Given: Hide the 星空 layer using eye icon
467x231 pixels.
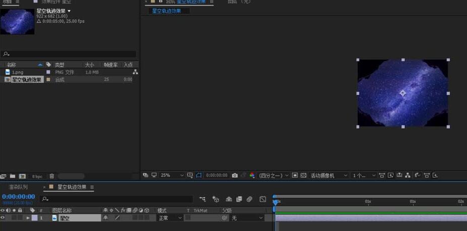Looking at the screenshot, I should (x=3, y=218).
